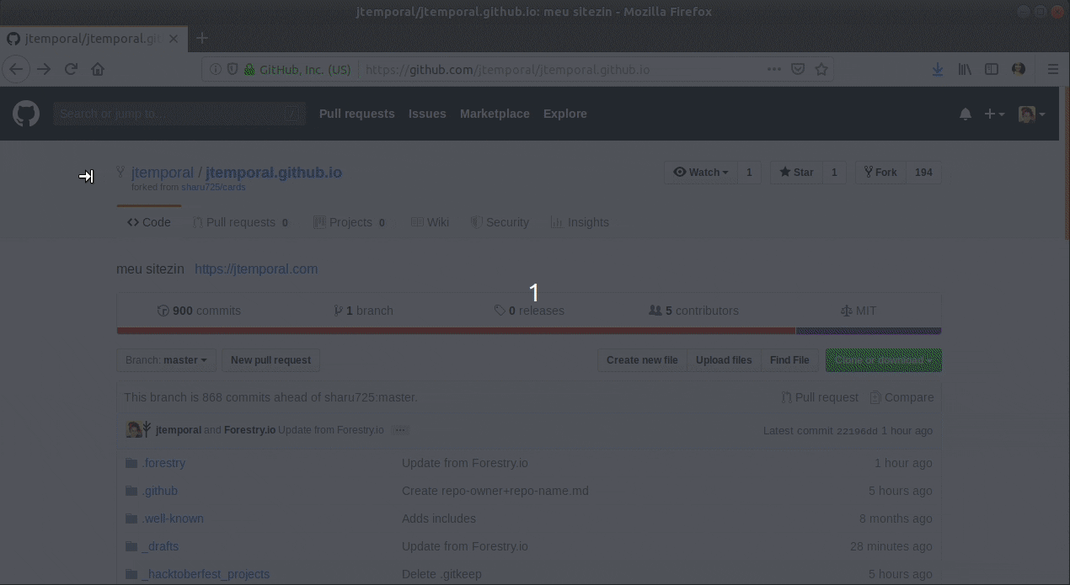This screenshot has width=1070, height=585.
Task: Open Pull requests in top navigation
Action: 356,114
